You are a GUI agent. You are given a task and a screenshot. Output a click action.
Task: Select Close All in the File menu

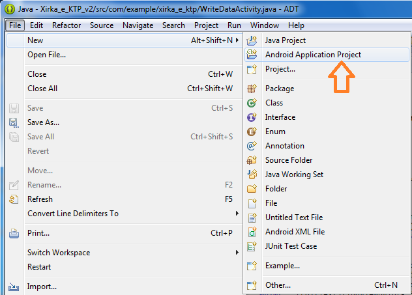(x=125, y=89)
